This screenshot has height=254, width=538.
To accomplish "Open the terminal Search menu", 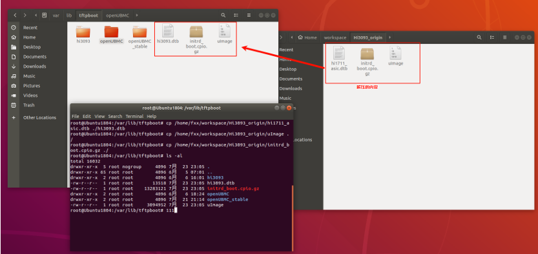I will coord(115,117).
